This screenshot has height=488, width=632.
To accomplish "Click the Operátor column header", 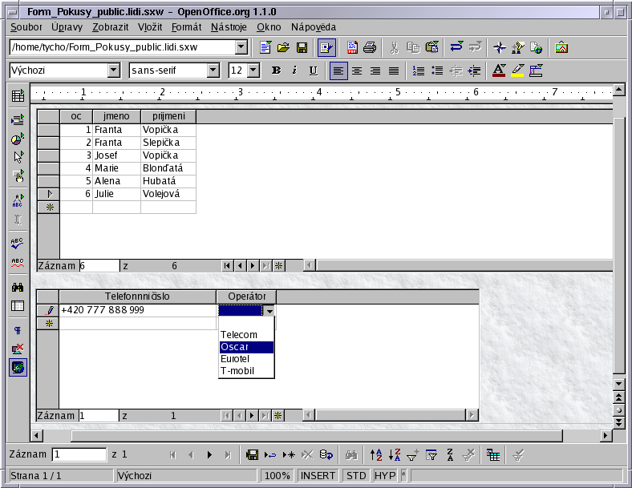I will coord(246,296).
